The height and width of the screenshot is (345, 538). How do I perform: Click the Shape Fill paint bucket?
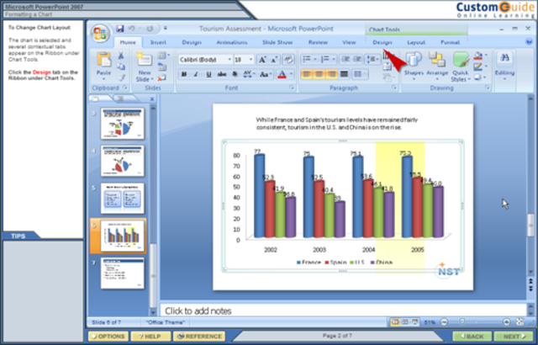coord(478,56)
